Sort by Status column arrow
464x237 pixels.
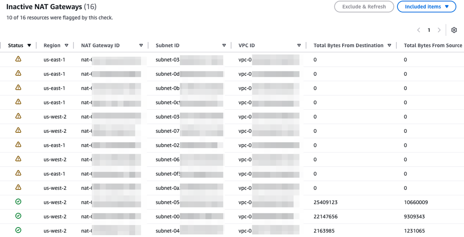[29, 45]
